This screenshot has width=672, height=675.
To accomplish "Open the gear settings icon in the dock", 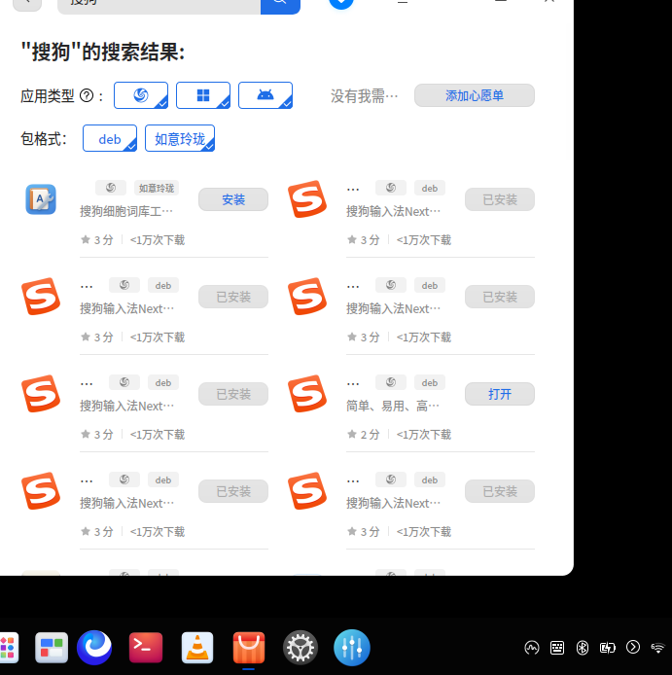I will click(x=301, y=648).
